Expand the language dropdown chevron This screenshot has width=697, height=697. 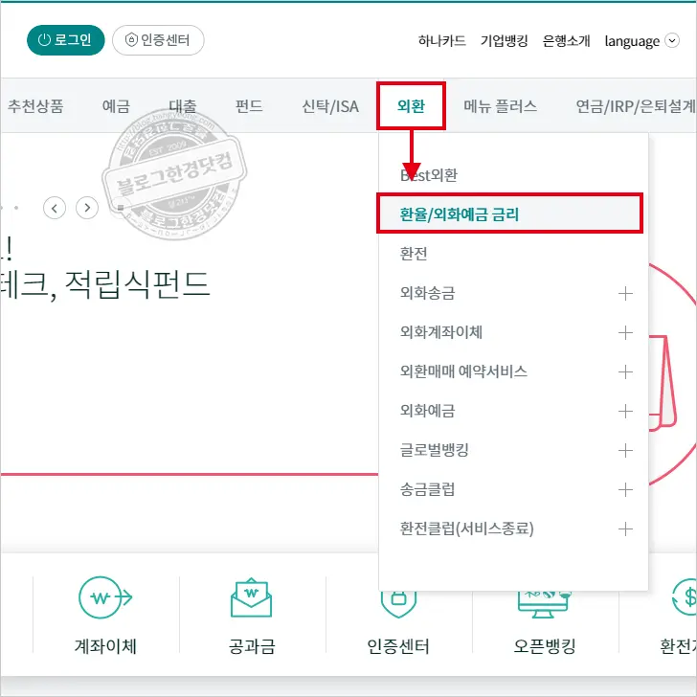pyautogui.click(x=672, y=41)
